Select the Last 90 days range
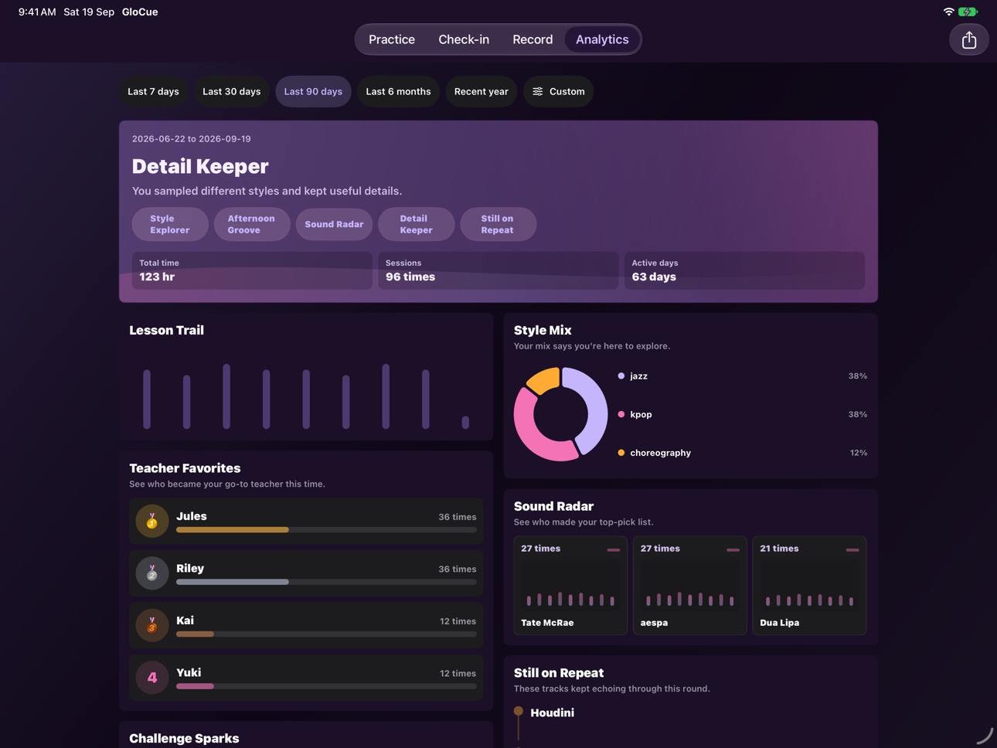This screenshot has width=997, height=748. tap(313, 91)
